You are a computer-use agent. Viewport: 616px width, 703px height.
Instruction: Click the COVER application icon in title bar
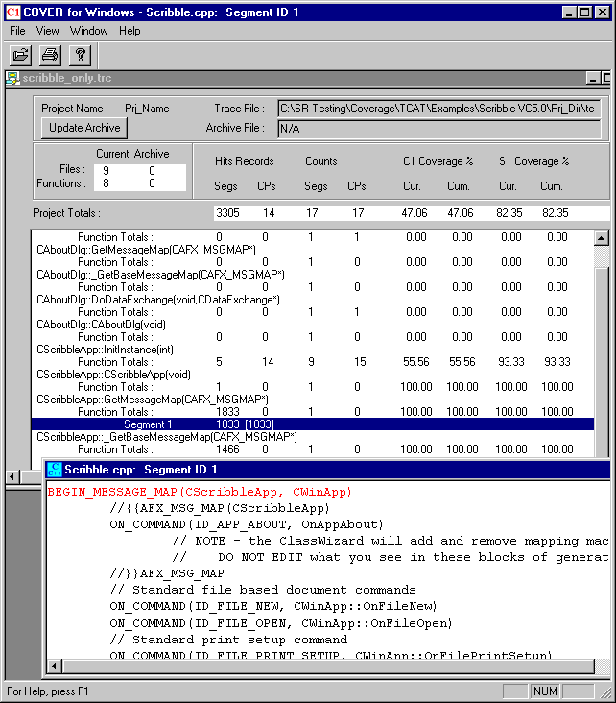tap(13, 12)
